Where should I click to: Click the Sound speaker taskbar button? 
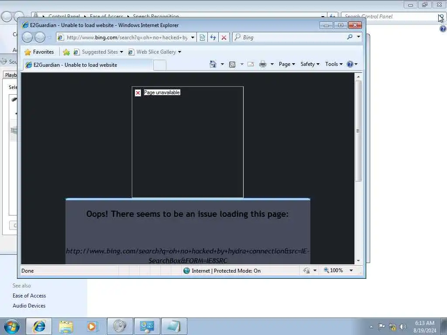(x=120, y=326)
